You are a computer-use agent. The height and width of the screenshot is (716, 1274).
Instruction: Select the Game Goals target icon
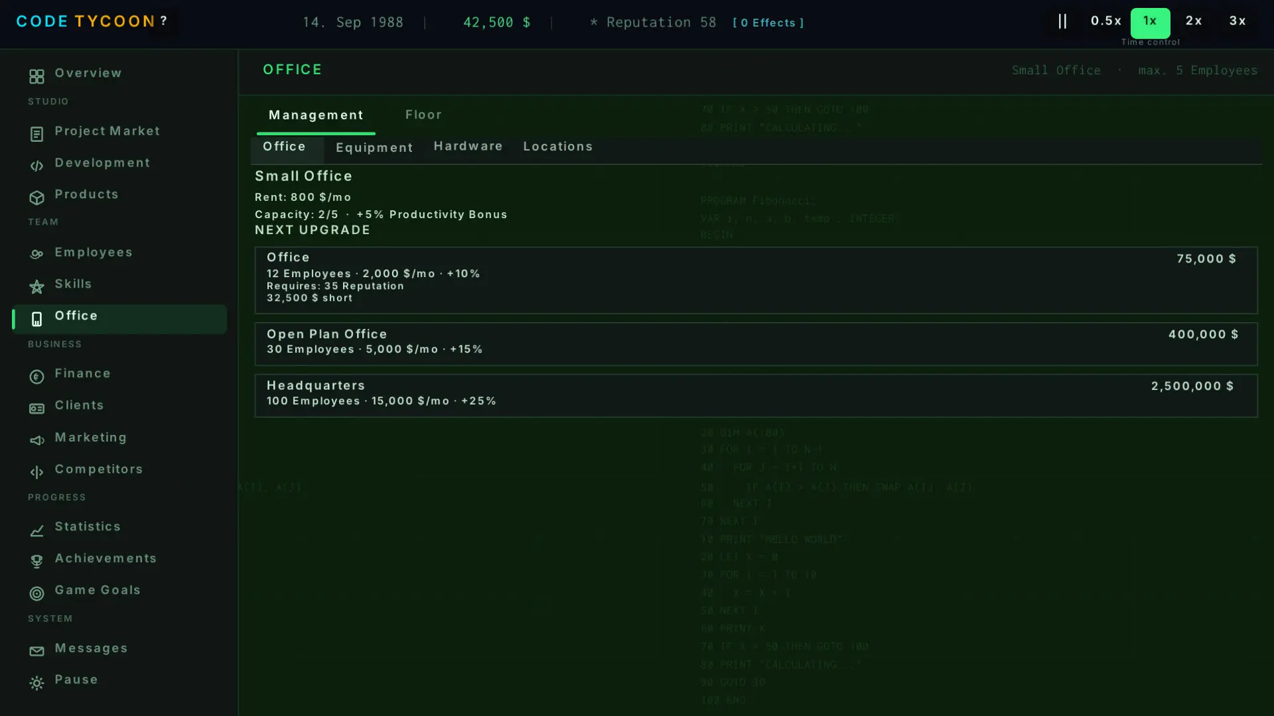point(36,594)
